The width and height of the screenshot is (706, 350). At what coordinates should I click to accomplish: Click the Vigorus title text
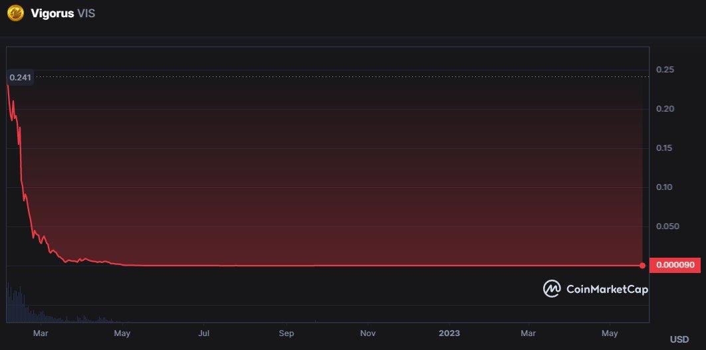tap(52, 13)
